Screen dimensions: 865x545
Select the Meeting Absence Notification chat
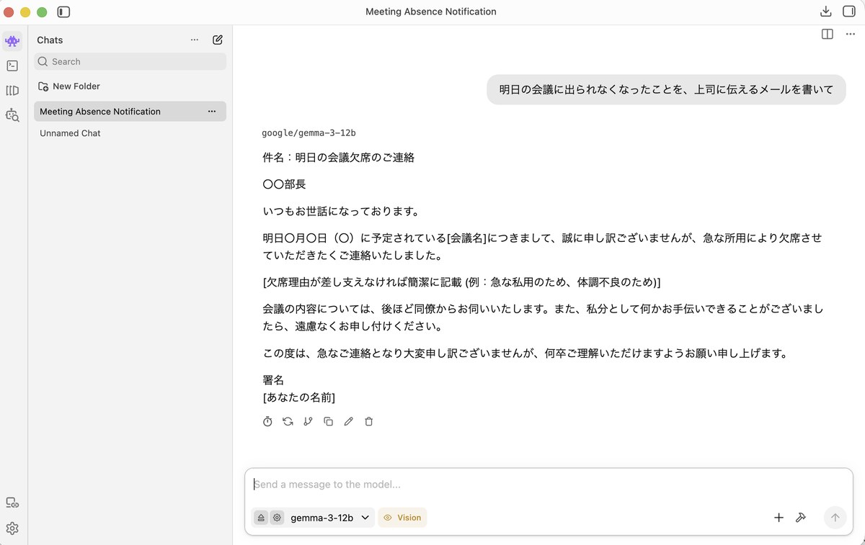tap(130, 112)
